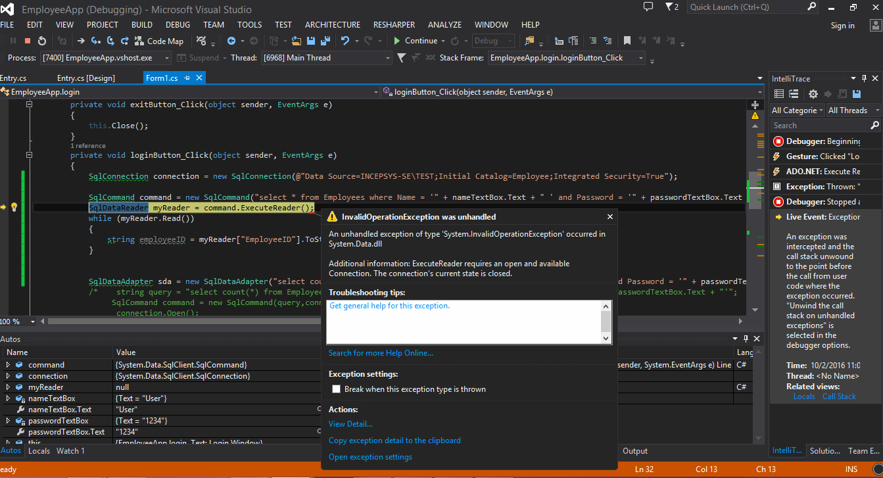Click the feedback speech bubble icon

click(648, 7)
